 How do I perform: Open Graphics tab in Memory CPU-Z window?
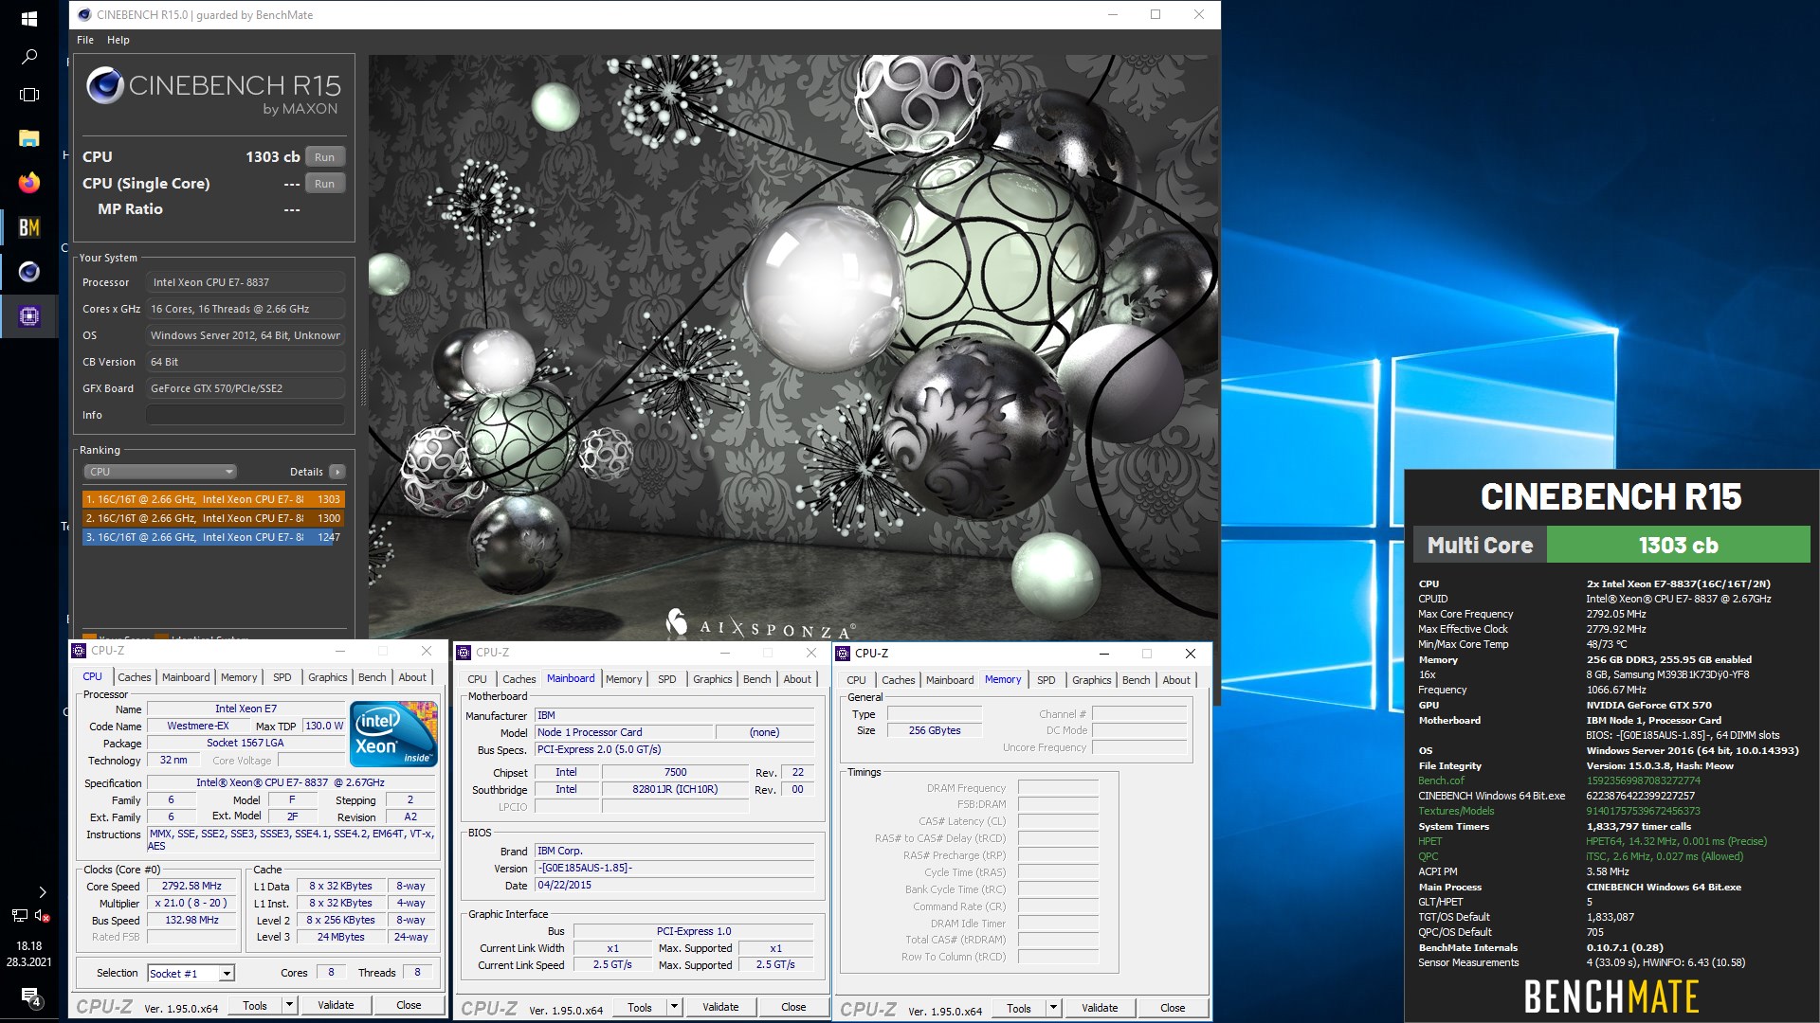pos(1092,680)
